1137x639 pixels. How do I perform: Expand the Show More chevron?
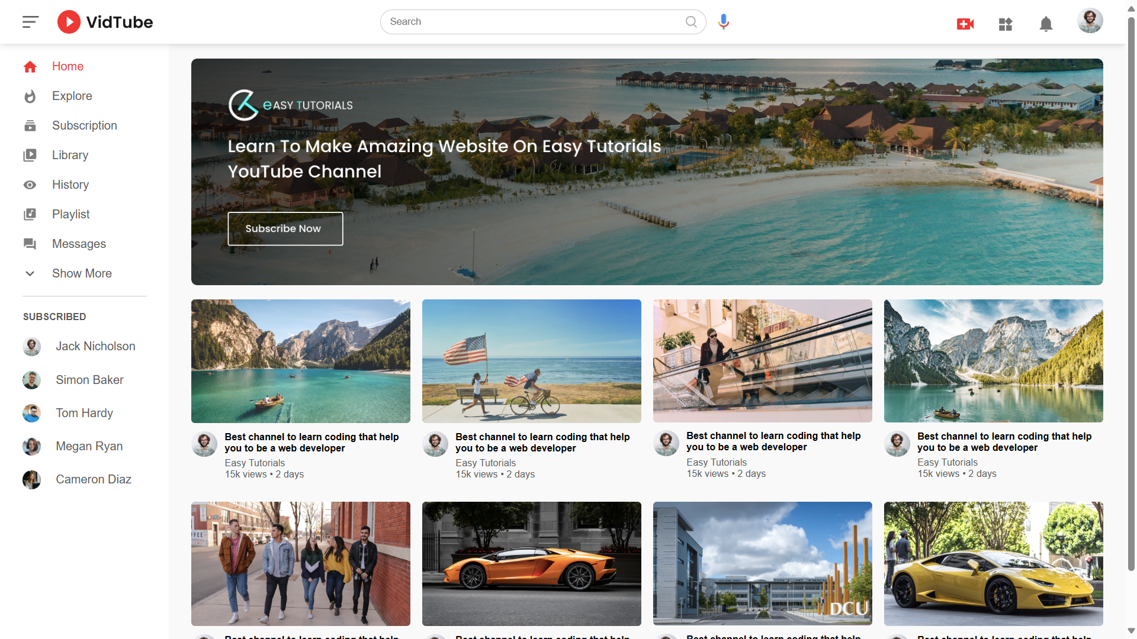[30, 273]
